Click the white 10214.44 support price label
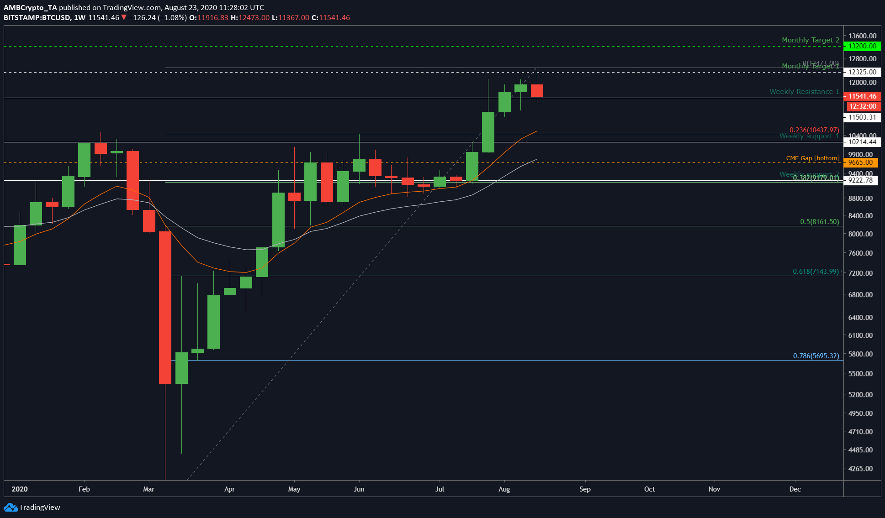885x518 pixels. coord(862,142)
